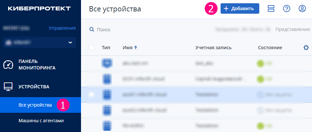The width and height of the screenshot is (312, 132).
Task: Open the Управление link
Action: (x=62, y=28)
